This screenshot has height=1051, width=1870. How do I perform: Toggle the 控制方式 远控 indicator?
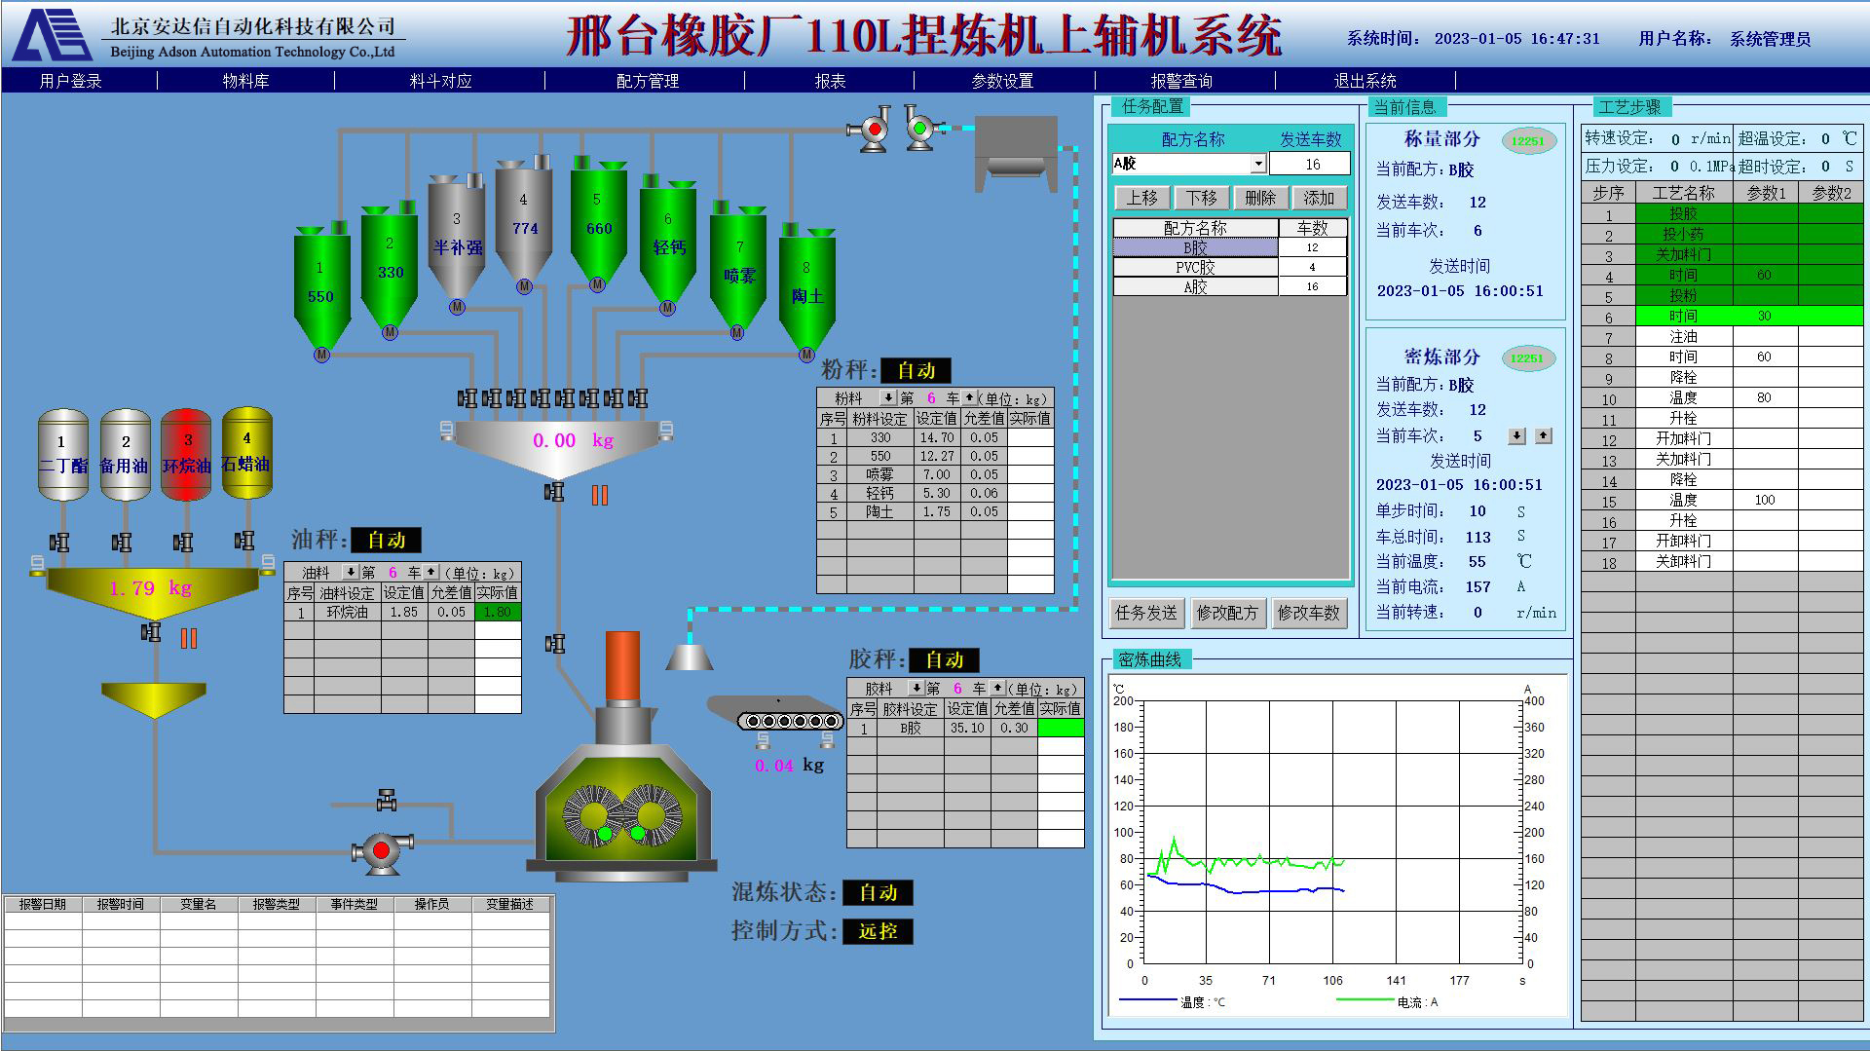pyautogui.click(x=878, y=931)
